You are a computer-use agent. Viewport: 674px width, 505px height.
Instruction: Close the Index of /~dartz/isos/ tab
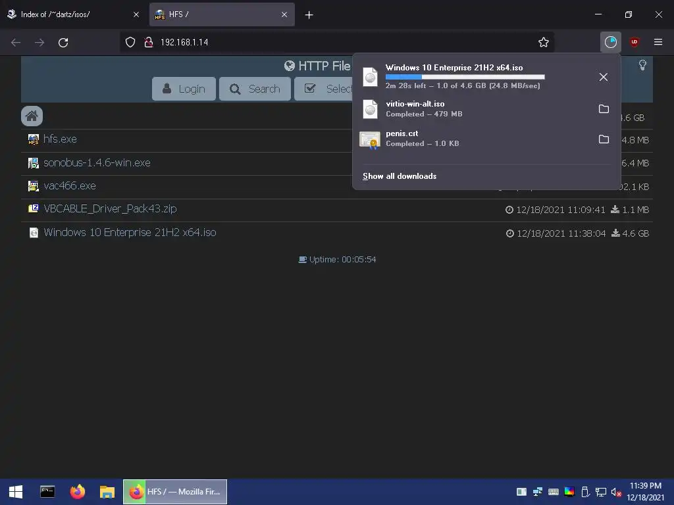(136, 14)
